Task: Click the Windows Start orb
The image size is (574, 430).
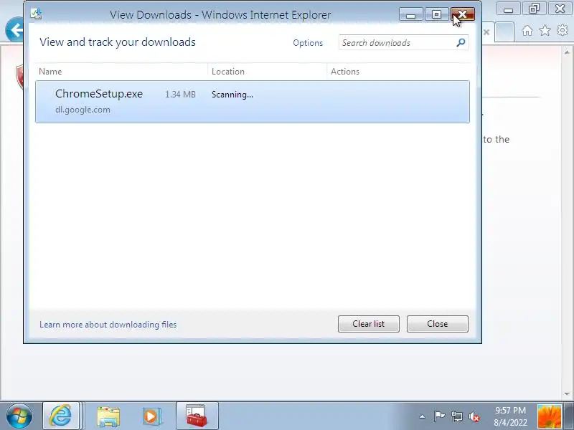Action: (x=19, y=416)
